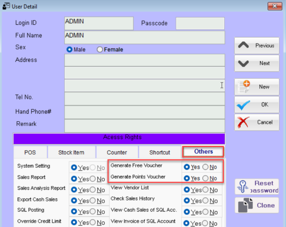Select the Female radio button
This screenshot has height=227, width=286.
tap(100, 50)
